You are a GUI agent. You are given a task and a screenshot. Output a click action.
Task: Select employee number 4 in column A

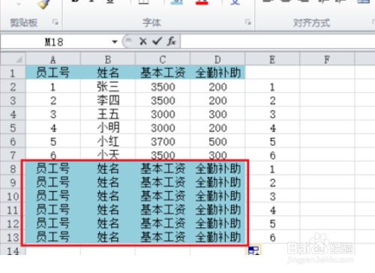(x=53, y=127)
